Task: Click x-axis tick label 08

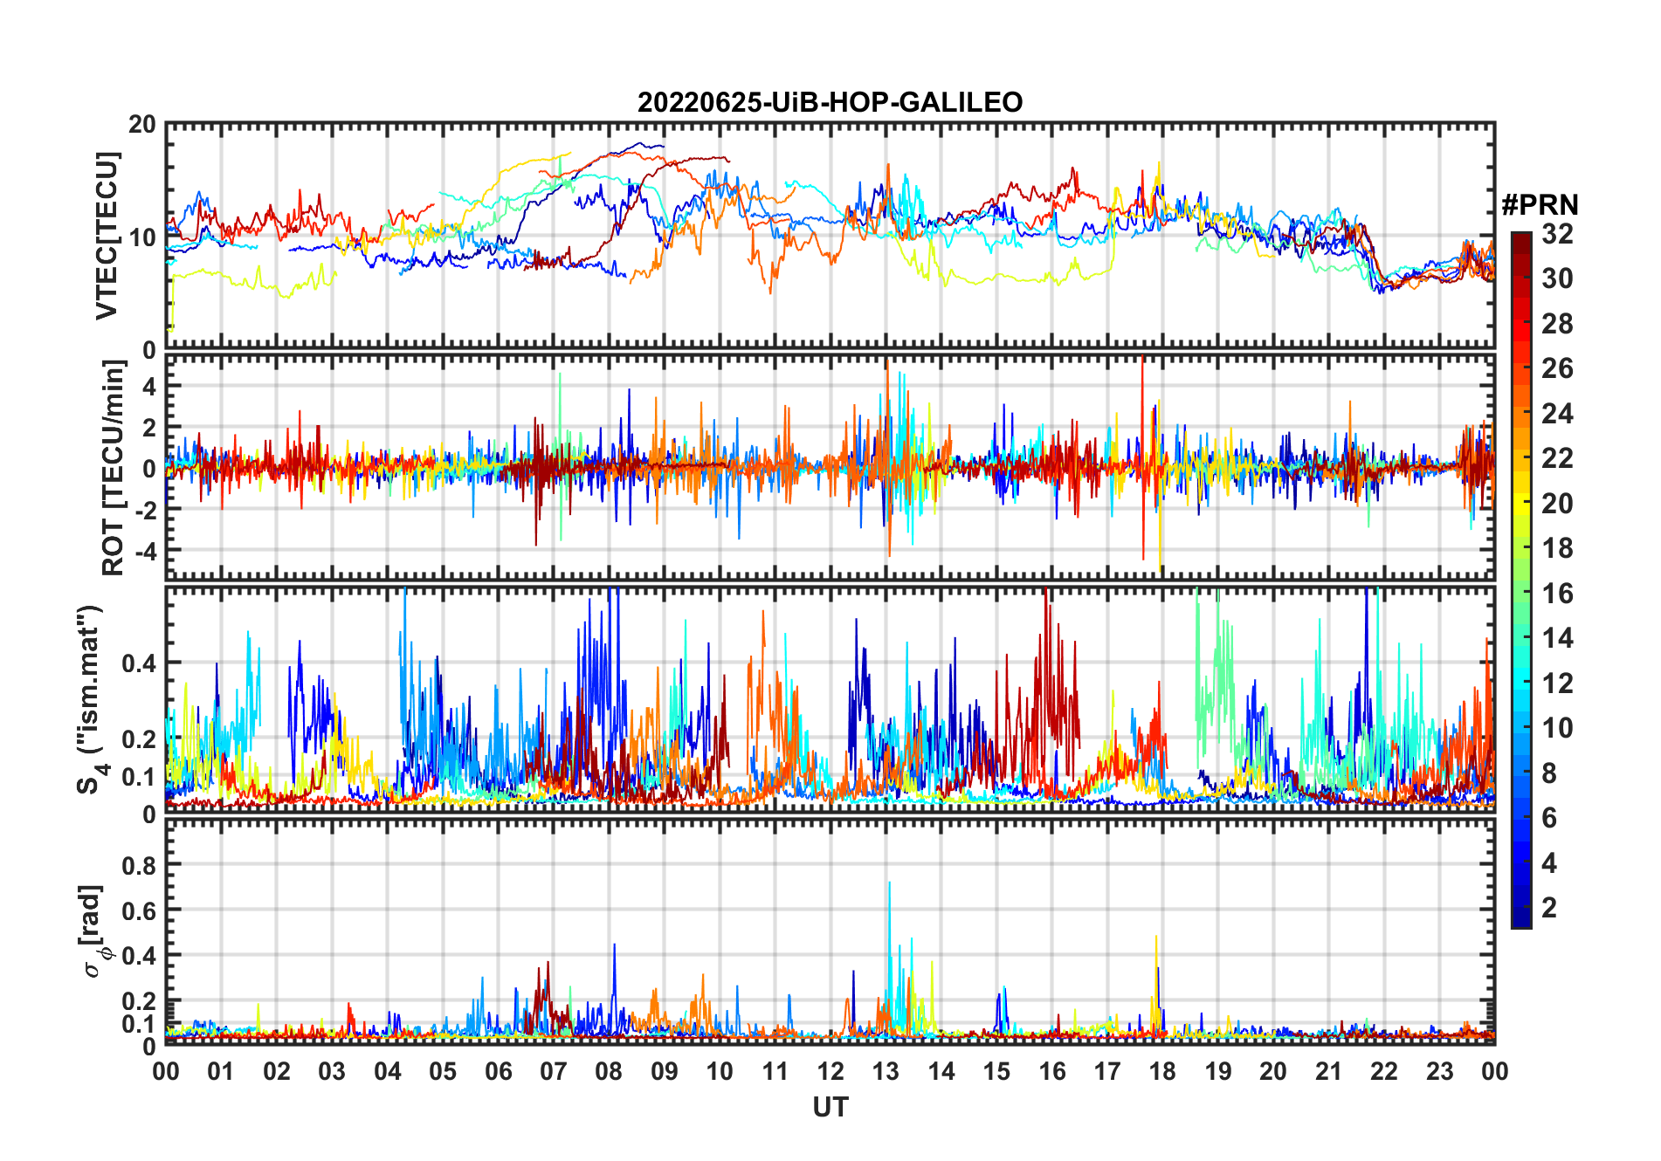Action: pyautogui.click(x=609, y=1071)
